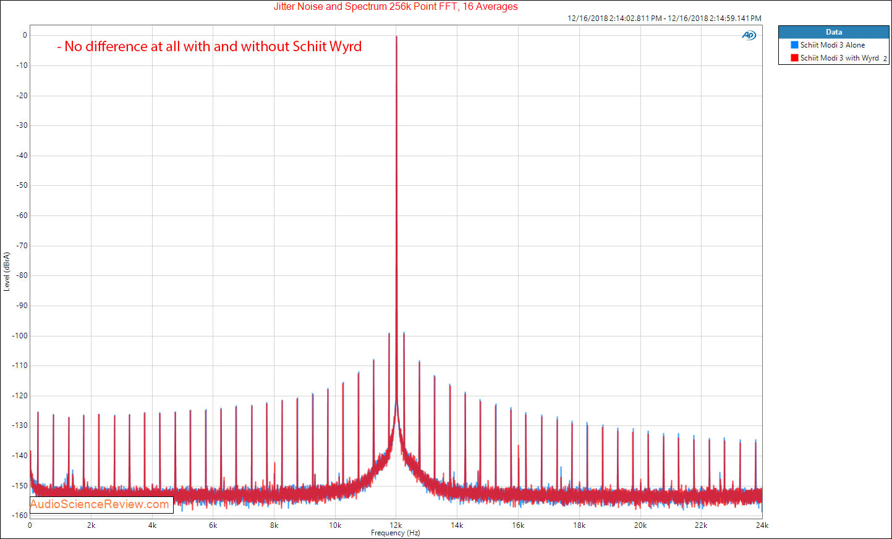The height and width of the screenshot is (539, 892).
Task: Click the 'Frequency (Hz)' axis label
Action: [x=396, y=533]
